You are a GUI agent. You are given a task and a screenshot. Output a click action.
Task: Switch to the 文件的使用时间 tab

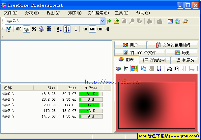(173, 45)
